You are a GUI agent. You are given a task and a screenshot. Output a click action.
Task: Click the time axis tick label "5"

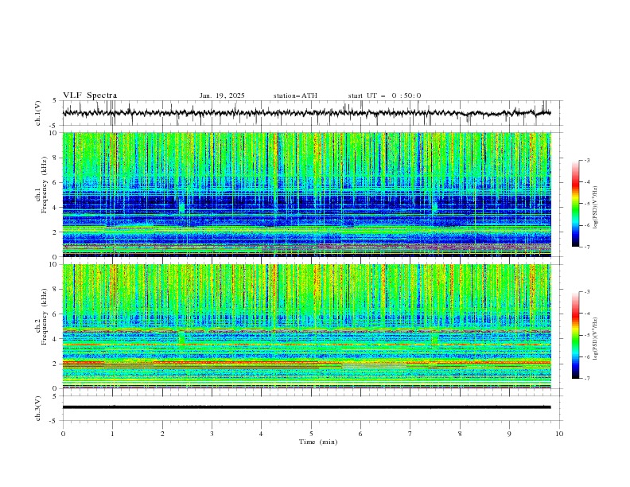pyautogui.click(x=311, y=434)
